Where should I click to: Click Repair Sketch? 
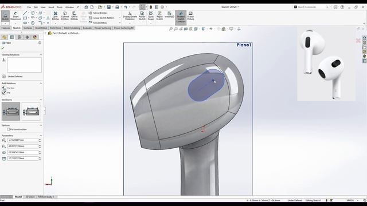tap(142, 16)
